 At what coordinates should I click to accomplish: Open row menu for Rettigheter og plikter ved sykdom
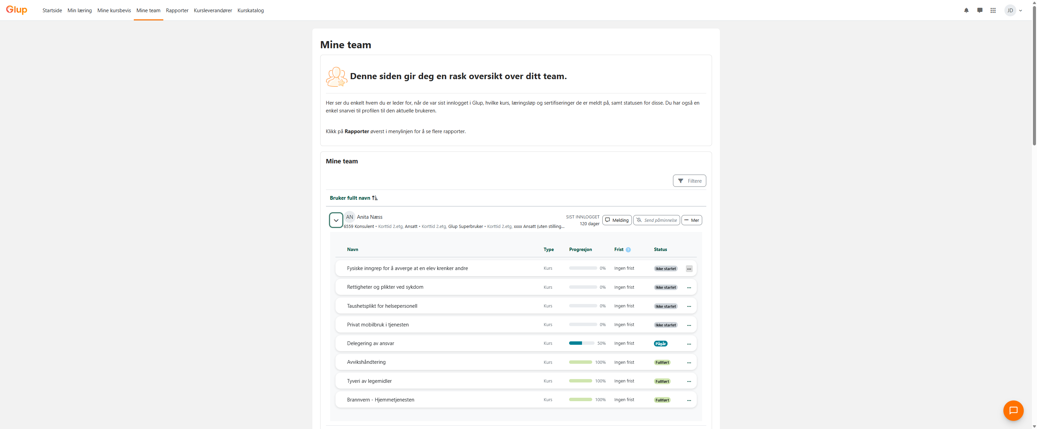click(689, 288)
